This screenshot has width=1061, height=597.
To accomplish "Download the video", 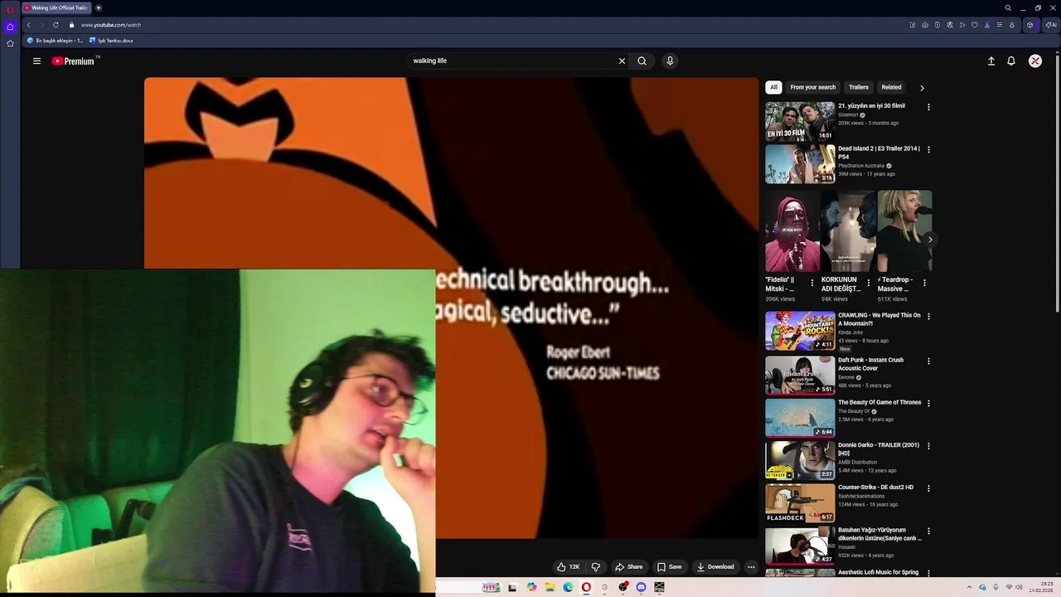I will tap(715, 567).
